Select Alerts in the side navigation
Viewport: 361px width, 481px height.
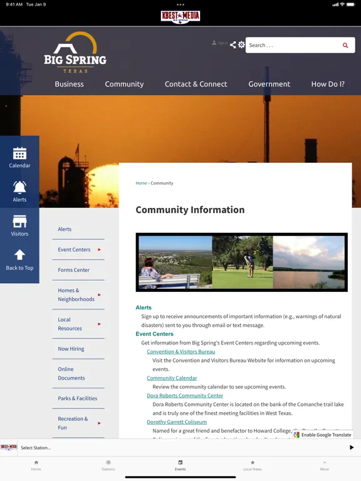point(65,229)
